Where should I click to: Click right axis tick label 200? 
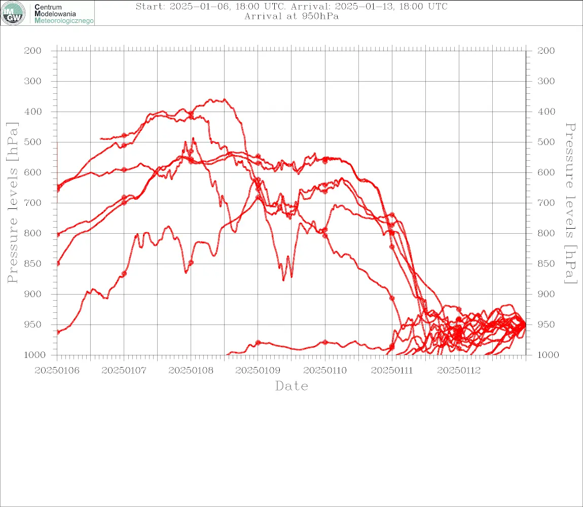point(546,51)
